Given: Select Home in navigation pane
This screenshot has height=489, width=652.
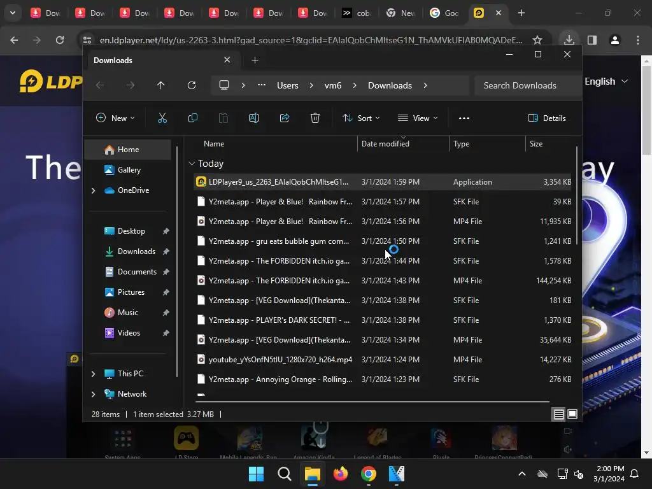Looking at the screenshot, I should click(127, 150).
